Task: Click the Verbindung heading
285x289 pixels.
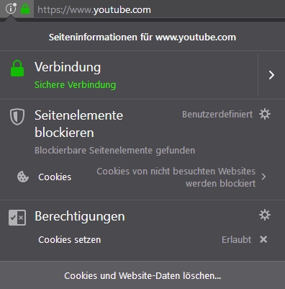Action: tap(68, 67)
